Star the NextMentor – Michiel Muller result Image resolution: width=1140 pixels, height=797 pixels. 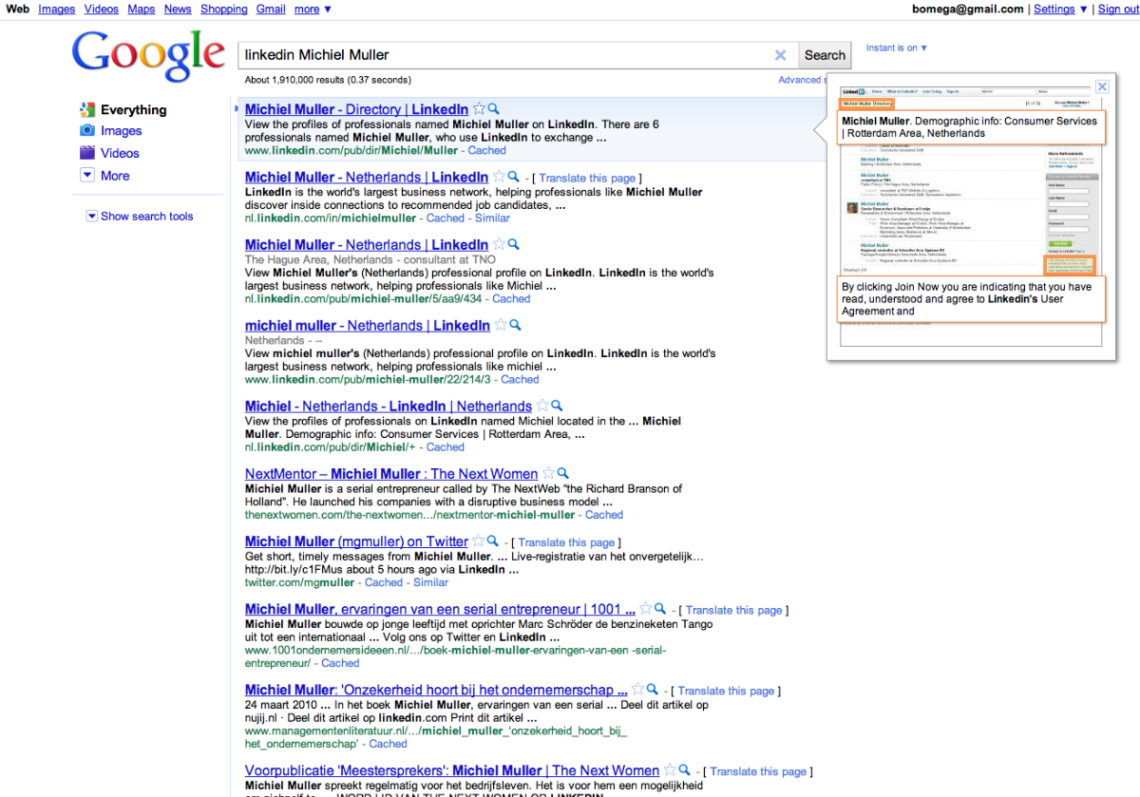click(548, 473)
